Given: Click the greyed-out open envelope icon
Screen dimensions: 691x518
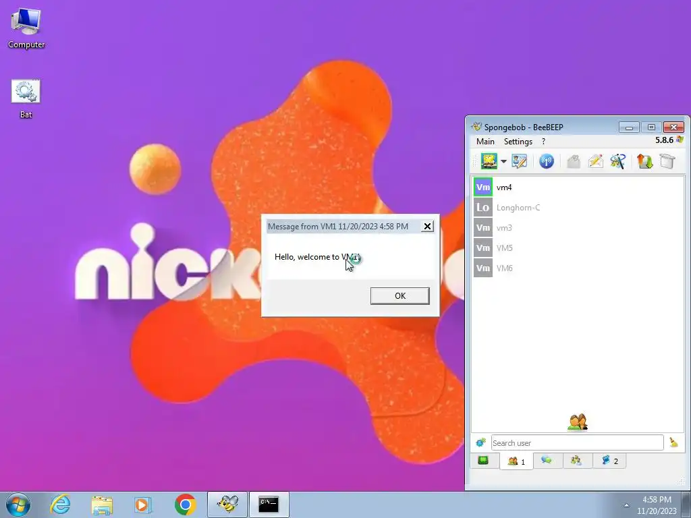Looking at the screenshot, I should [x=574, y=161].
